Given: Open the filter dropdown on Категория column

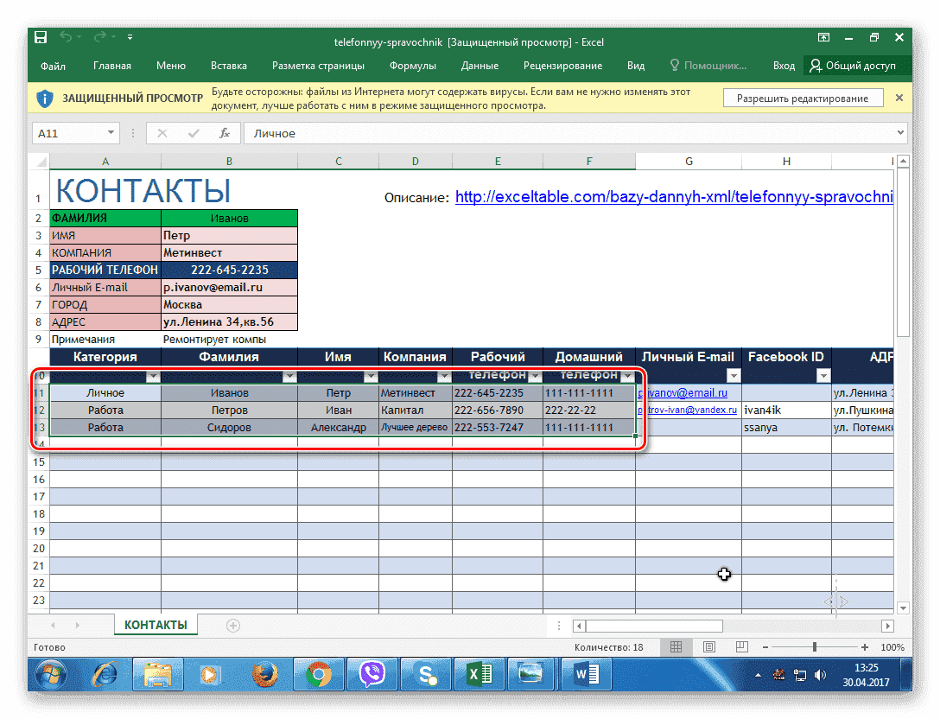Looking at the screenshot, I should [154, 376].
